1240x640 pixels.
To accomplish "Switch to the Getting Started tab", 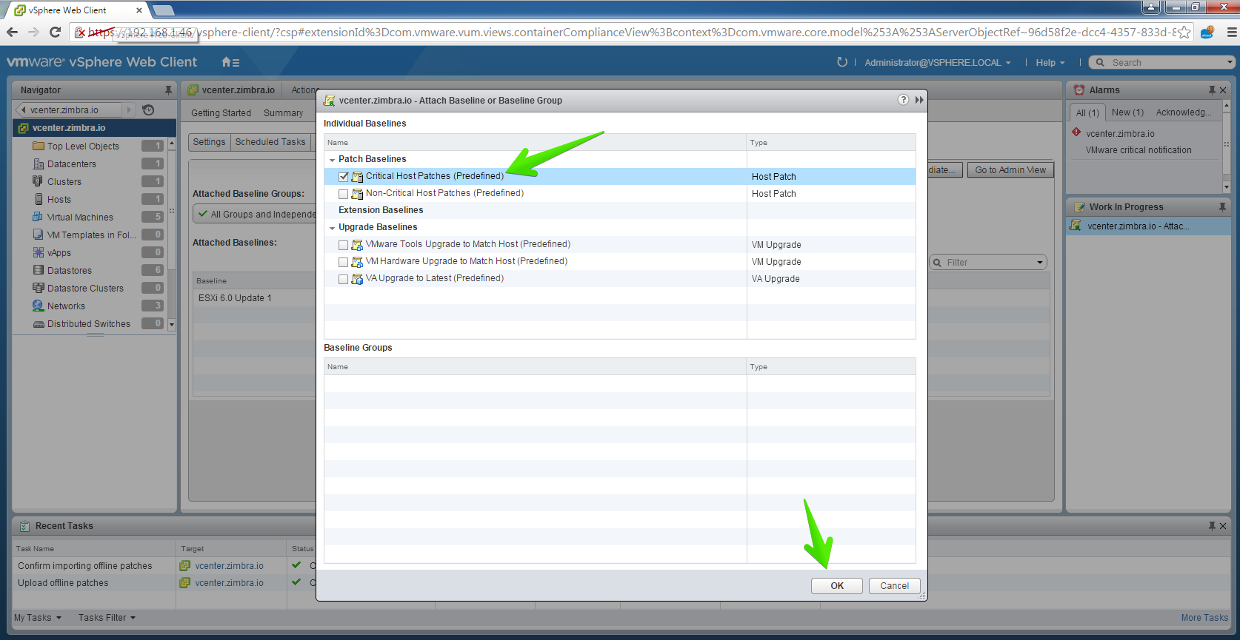I will click(x=221, y=113).
